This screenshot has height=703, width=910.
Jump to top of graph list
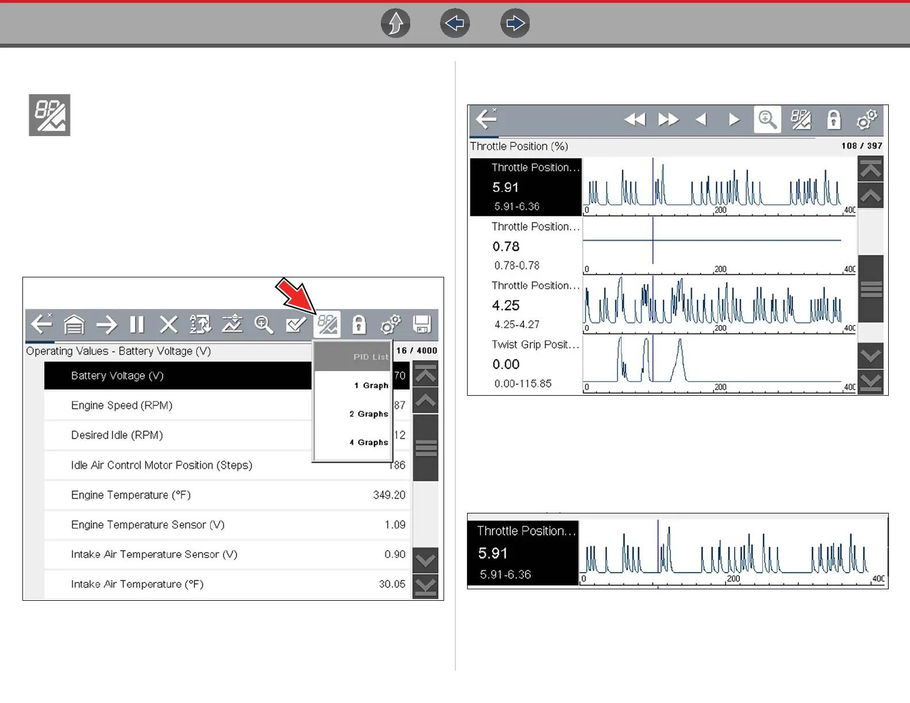870,169
